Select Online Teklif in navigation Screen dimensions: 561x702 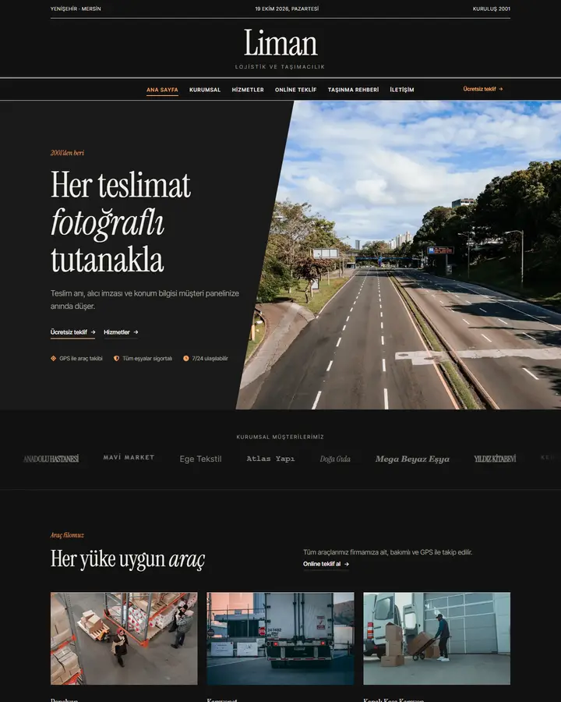(296, 90)
